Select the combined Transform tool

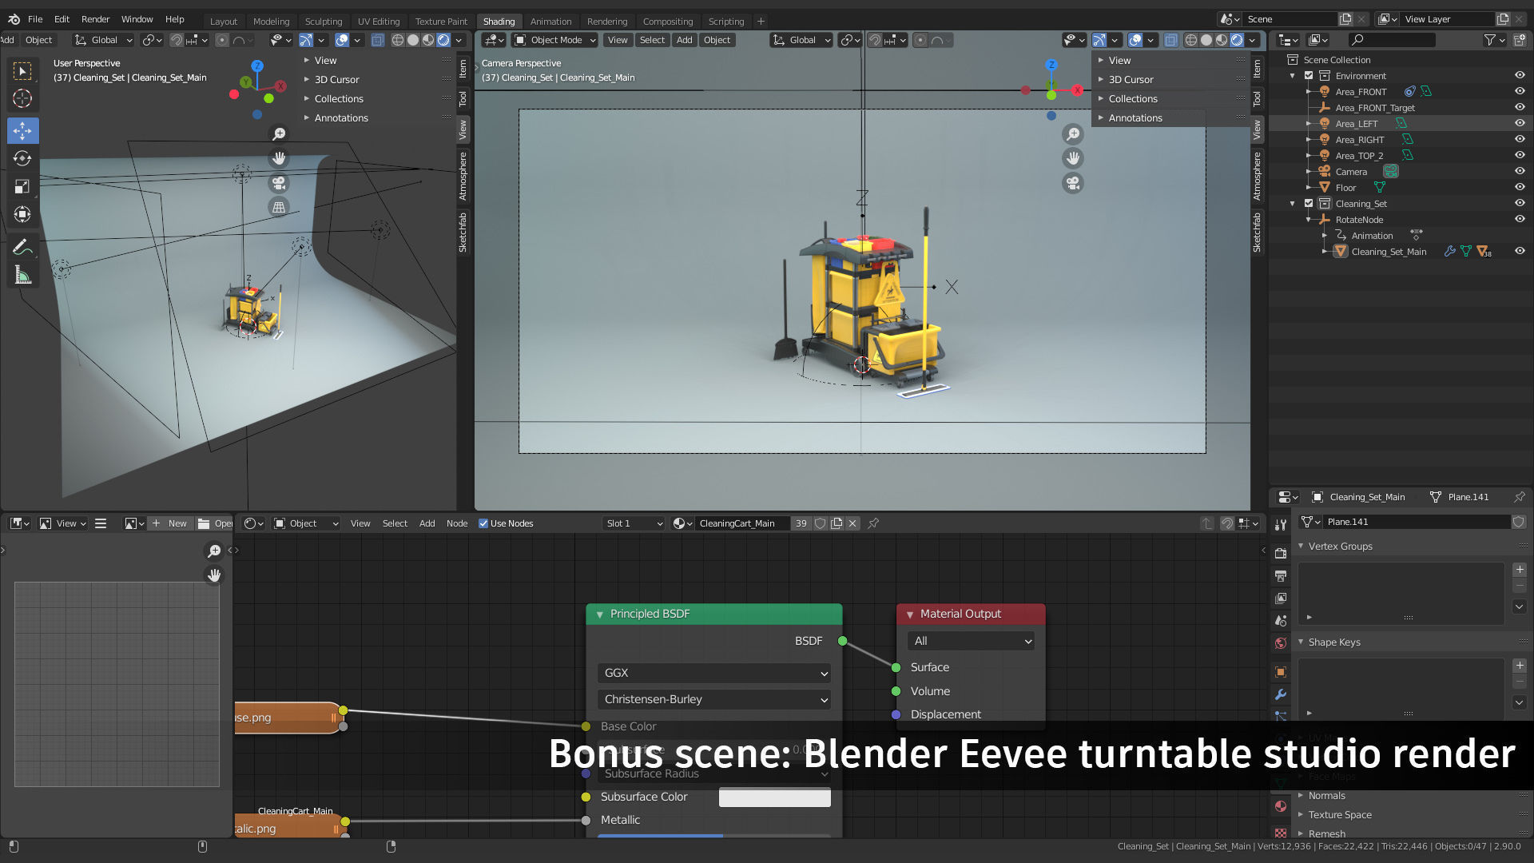pyautogui.click(x=22, y=214)
